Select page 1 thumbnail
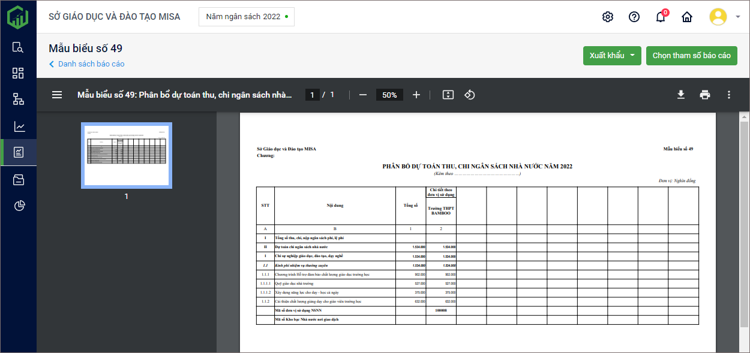Viewport: 750px width, 353px height. point(127,155)
